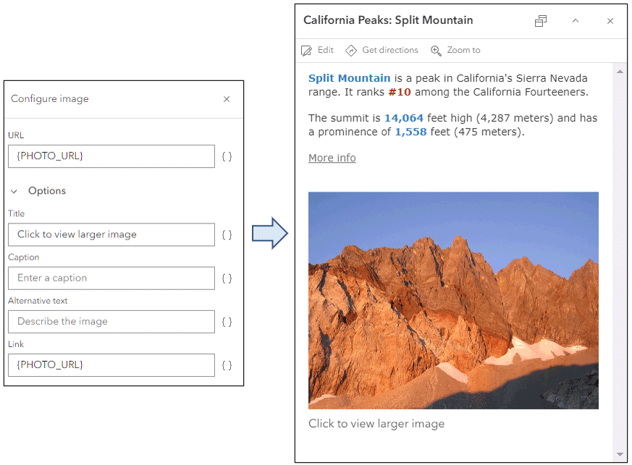The height and width of the screenshot is (465, 632).
Task: Open attribute picker beside Alternative text
Action: (227, 321)
